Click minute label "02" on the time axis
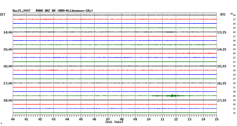 pyautogui.click(x=40, y=119)
